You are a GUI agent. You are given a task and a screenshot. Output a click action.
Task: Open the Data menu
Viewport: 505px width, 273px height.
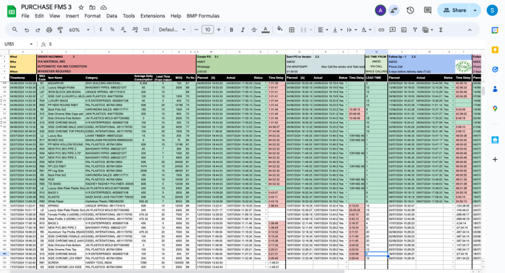pyautogui.click(x=111, y=15)
